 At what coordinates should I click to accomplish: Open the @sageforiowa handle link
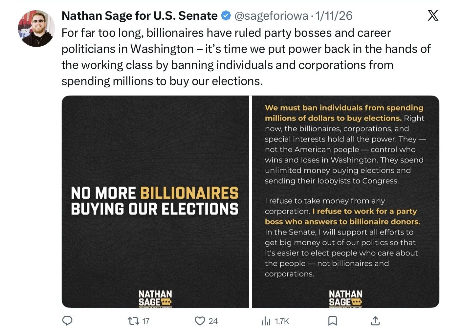[x=271, y=15]
